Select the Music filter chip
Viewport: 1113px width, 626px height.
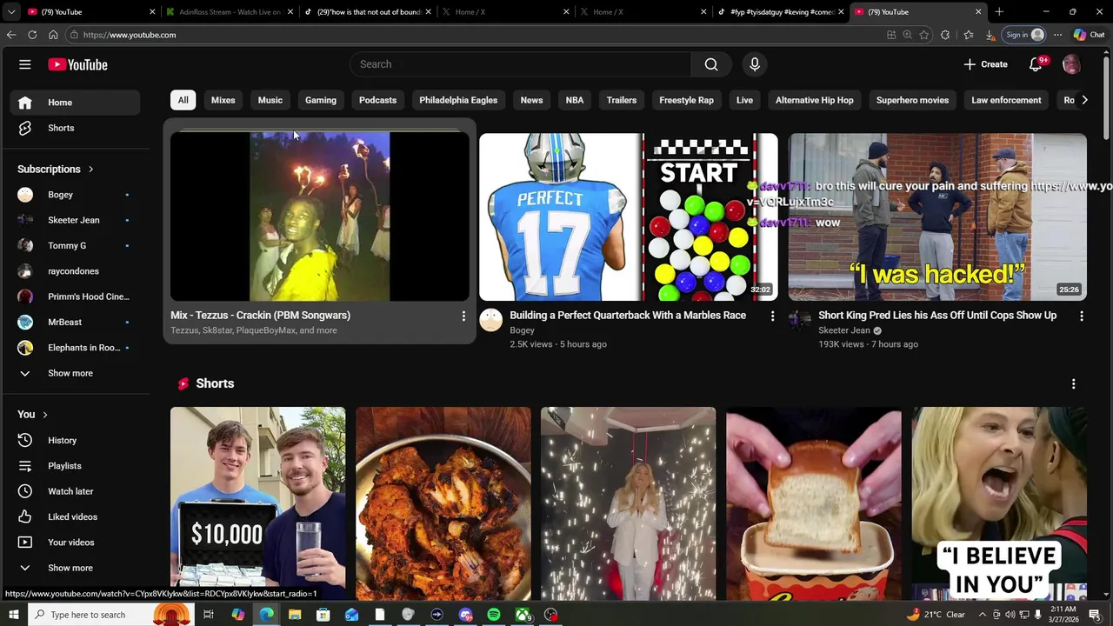(x=270, y=100)
